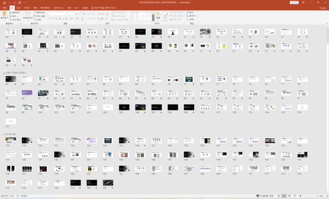Screen dimensions: 329x199
Task: Switch to Review (검토) ribbon tab
Action: coord(69,8)
